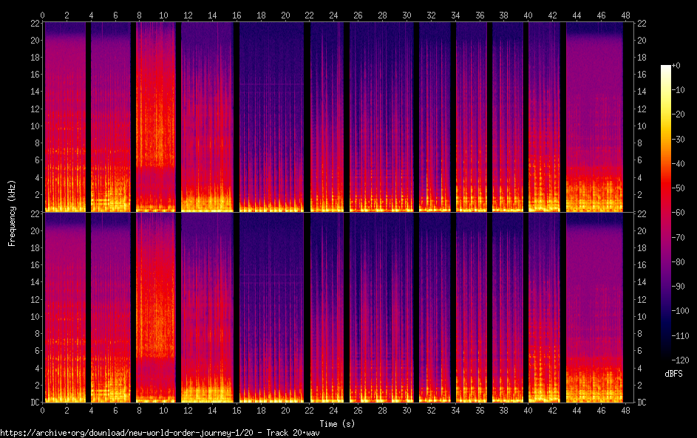Select the 36-second tick on the bottom time axis

click(480, 409)
